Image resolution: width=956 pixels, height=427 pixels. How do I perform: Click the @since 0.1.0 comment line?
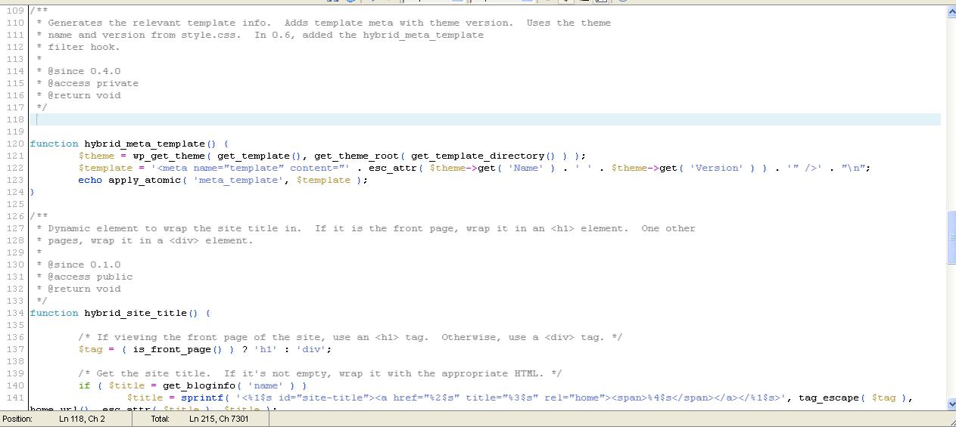point(84,265)
